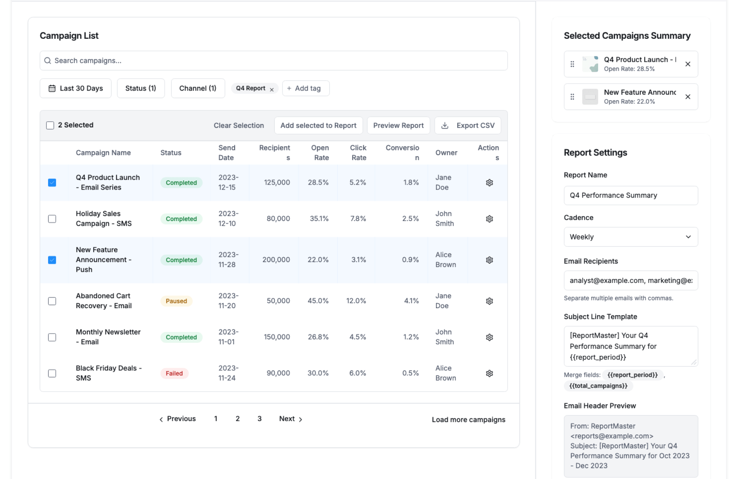Screen dimensions: 738x479
Task: Open actions gear for Holiday Sales Campaign
Action: pyautogui.click(x=489, y=219)
